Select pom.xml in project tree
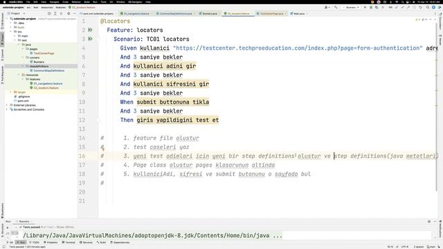 23,101
